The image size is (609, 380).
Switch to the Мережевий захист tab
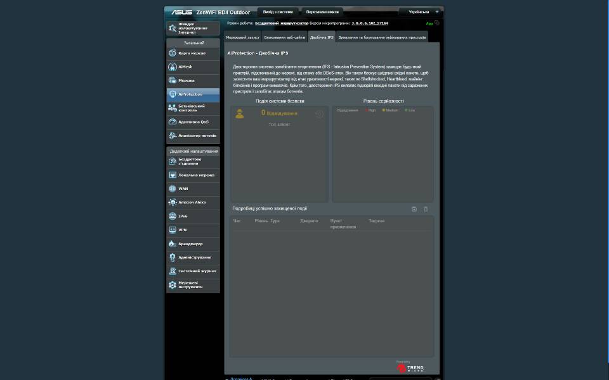click(243, 37)
